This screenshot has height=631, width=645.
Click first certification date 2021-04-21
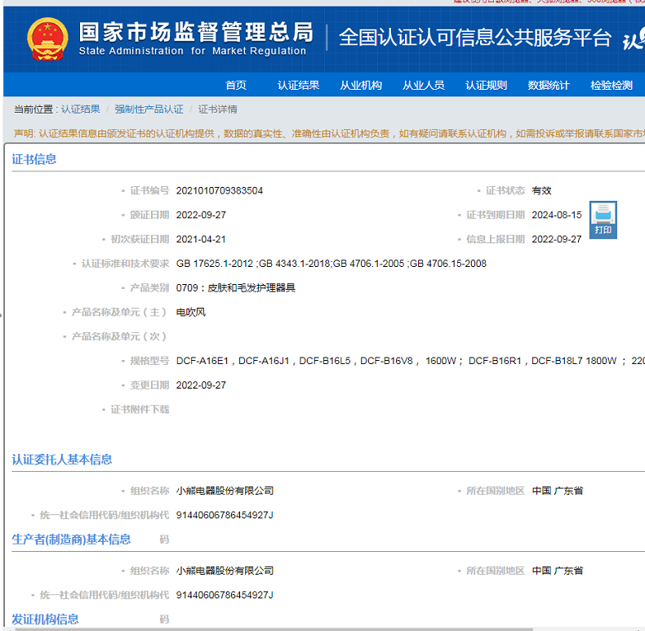point(201,239)
